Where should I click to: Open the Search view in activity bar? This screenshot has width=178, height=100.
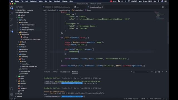[x=12, y=13]
